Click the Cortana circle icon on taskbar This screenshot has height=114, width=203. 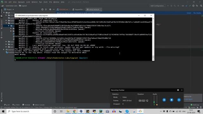click(x=55, y=111)
